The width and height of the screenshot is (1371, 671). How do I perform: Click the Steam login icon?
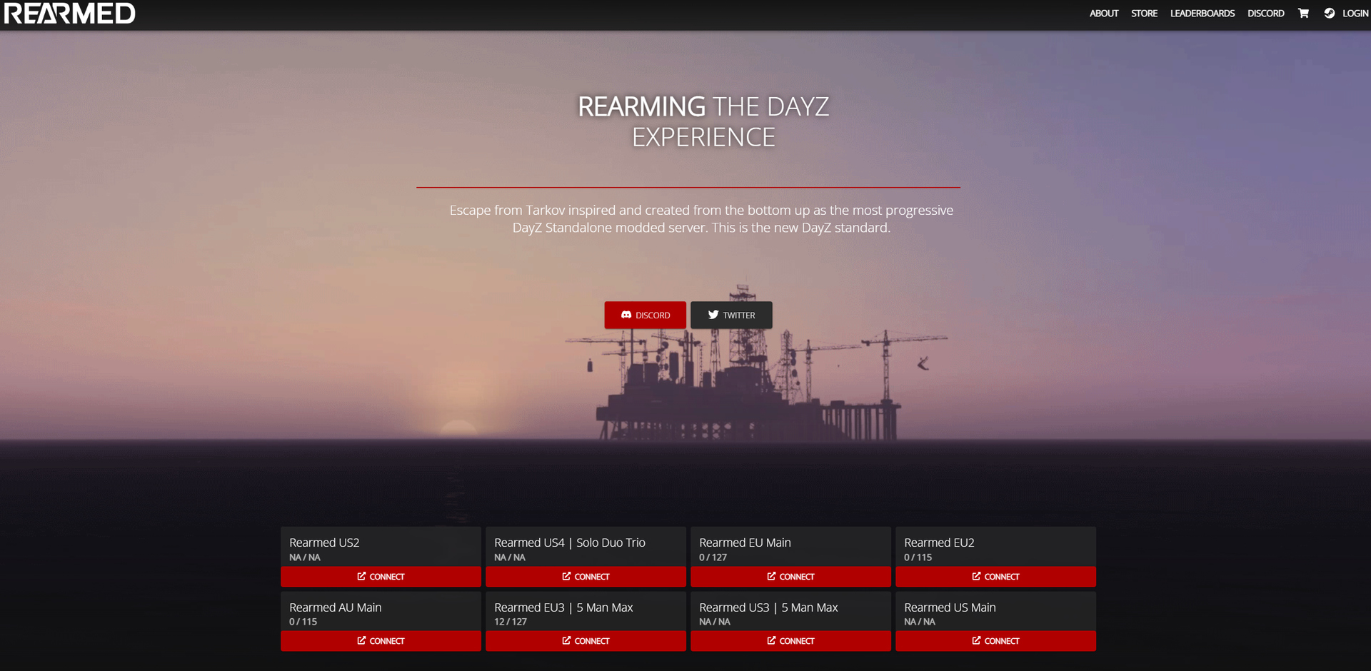coord(1329,14)
